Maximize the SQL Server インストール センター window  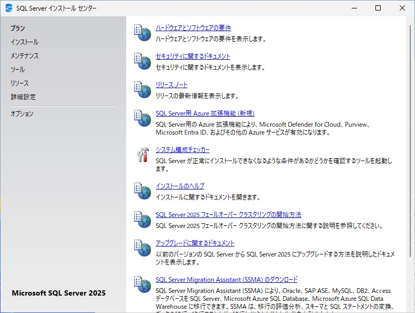(378, 8)
